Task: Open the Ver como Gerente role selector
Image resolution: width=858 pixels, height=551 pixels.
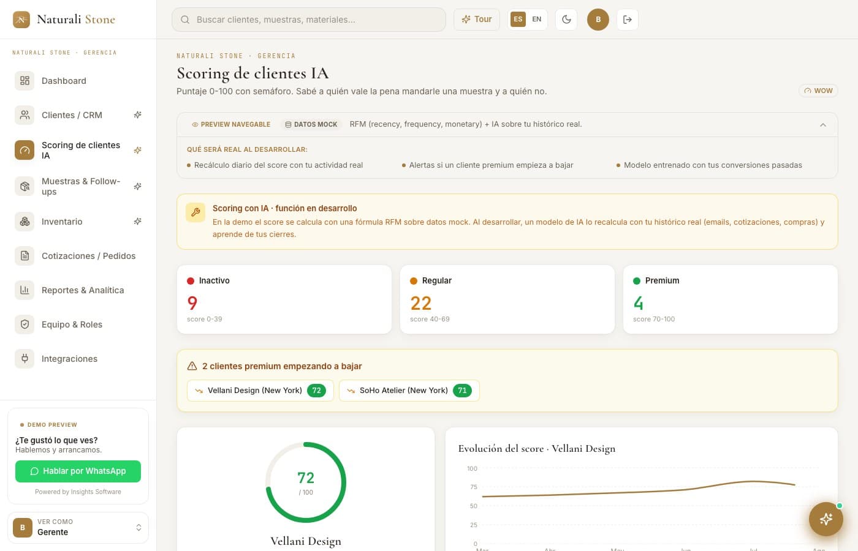Action: point(78,528)
